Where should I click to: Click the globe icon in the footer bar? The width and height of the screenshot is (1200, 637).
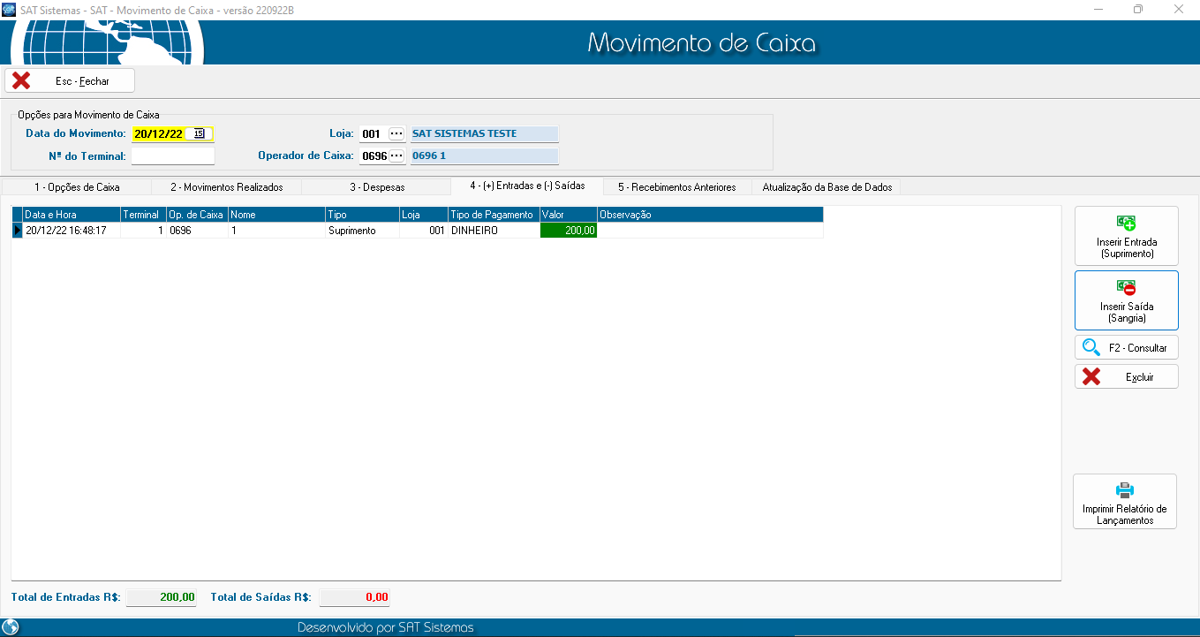[x=11, y=627]
